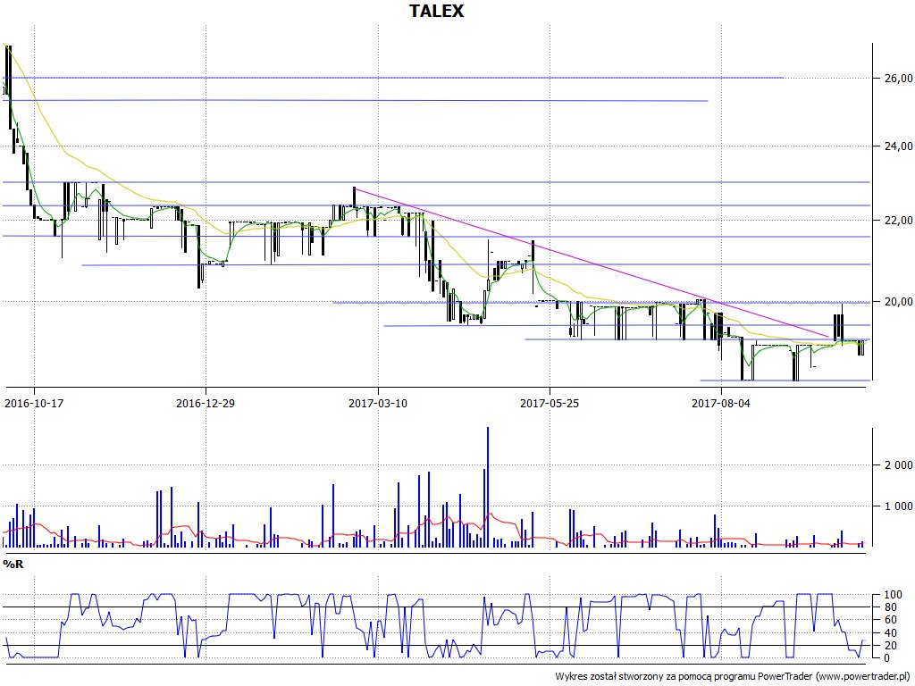Image resolution: width=915 pixels, height=686 pixels.
Task: Click the 20 level on %R axis
Action: (x=891, y=645)
